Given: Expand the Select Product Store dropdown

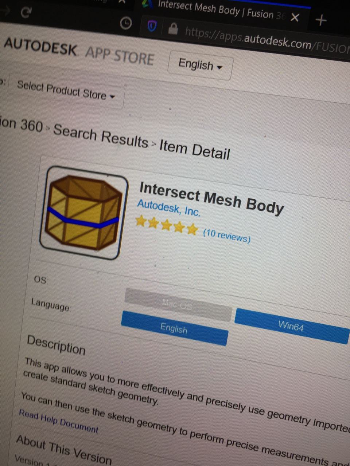Looking at the screenshot, I should [x=66, y=91].
